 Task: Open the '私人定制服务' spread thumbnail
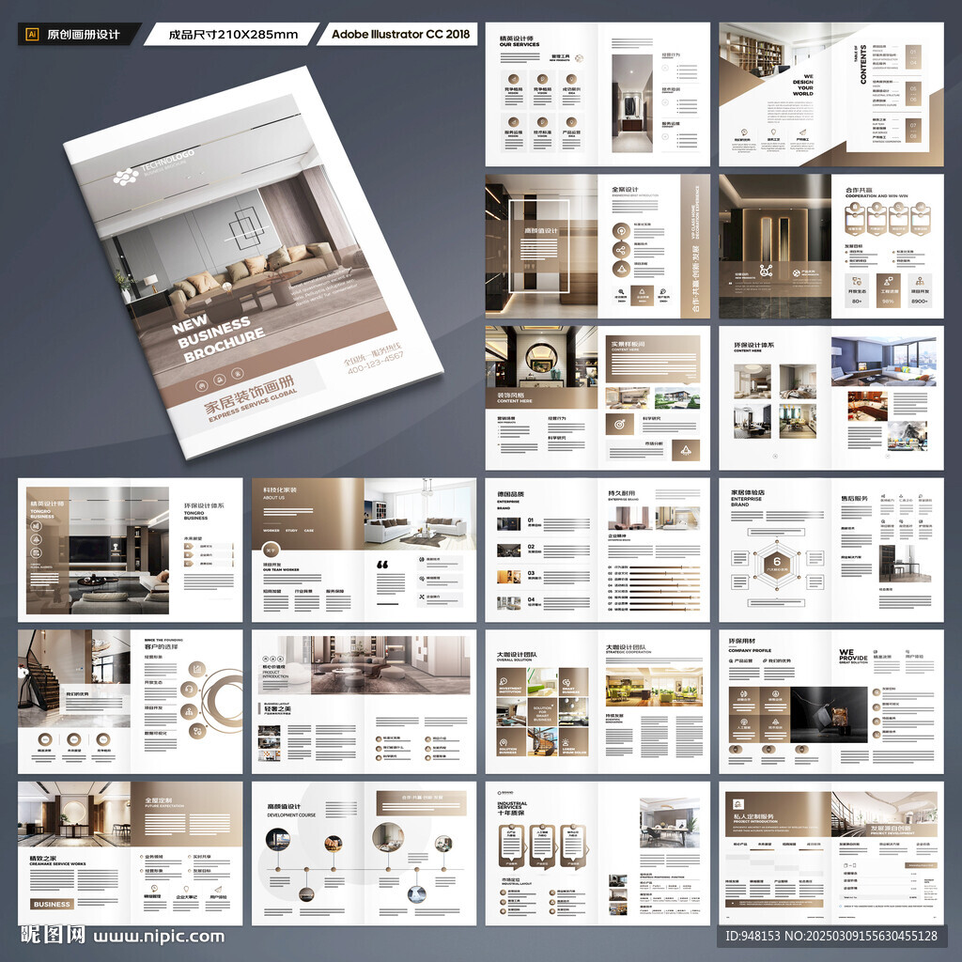[x=831, y=853]
